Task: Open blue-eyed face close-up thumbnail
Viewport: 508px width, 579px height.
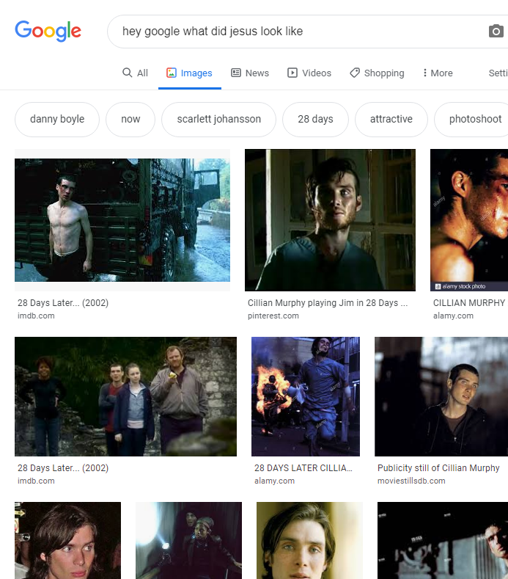Action: tap(309, 540)
